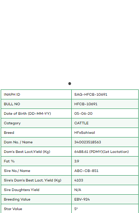Select Dam number 340023518563
This screenshot has height=213, width=139.
pos(88,142)
